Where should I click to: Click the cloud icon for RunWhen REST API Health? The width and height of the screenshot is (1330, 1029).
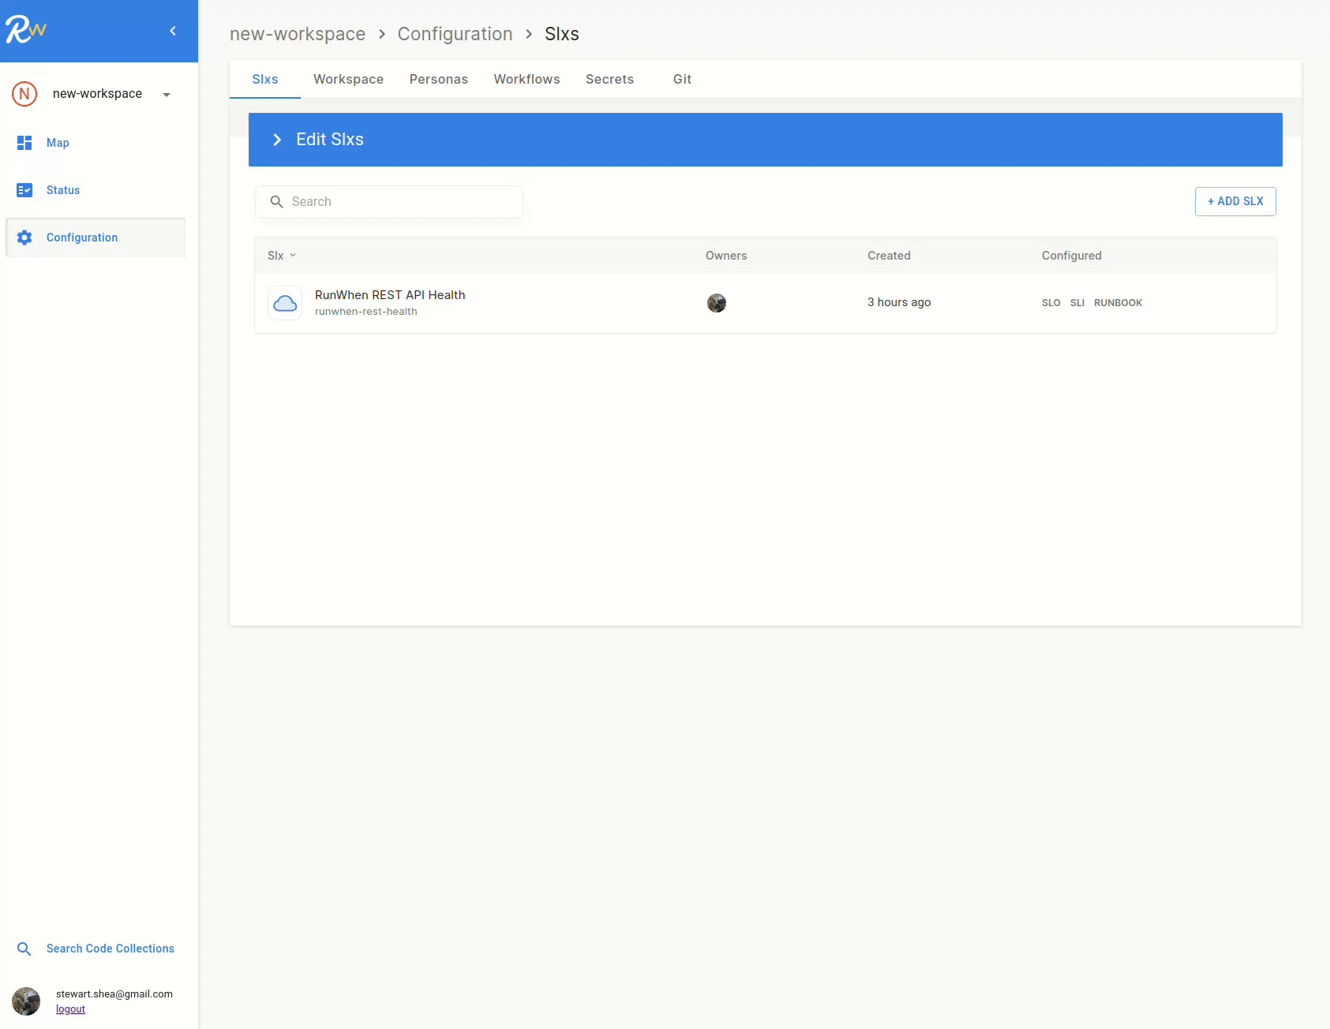[284, 302]
